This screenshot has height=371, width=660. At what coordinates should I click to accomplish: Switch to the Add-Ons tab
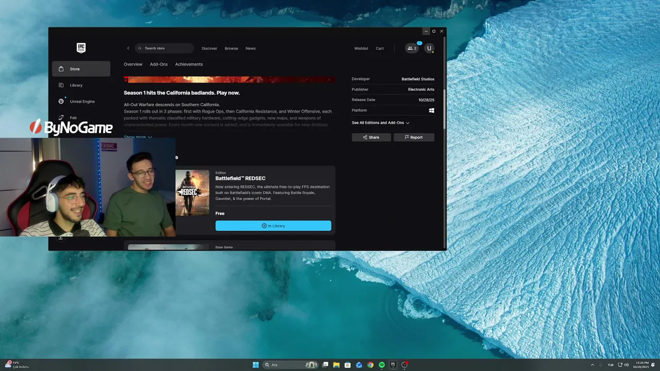(159, 64)
